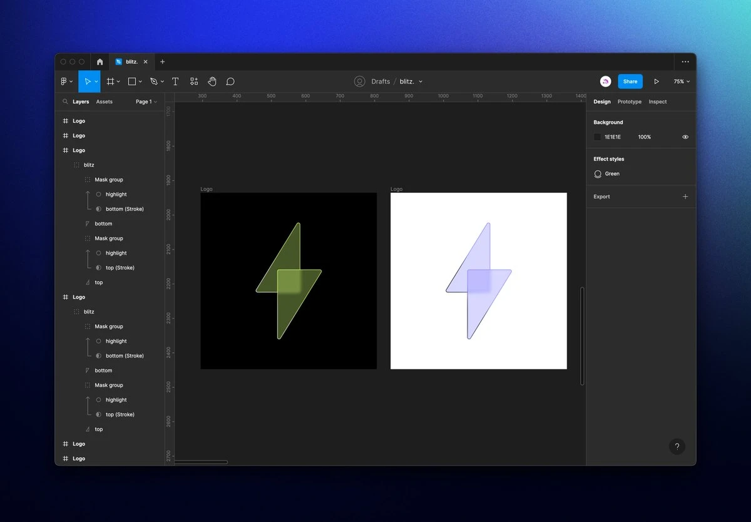Screen dimensions: 751x522
Task: Open the Resources components tool
Action: (x=194, y=81)
